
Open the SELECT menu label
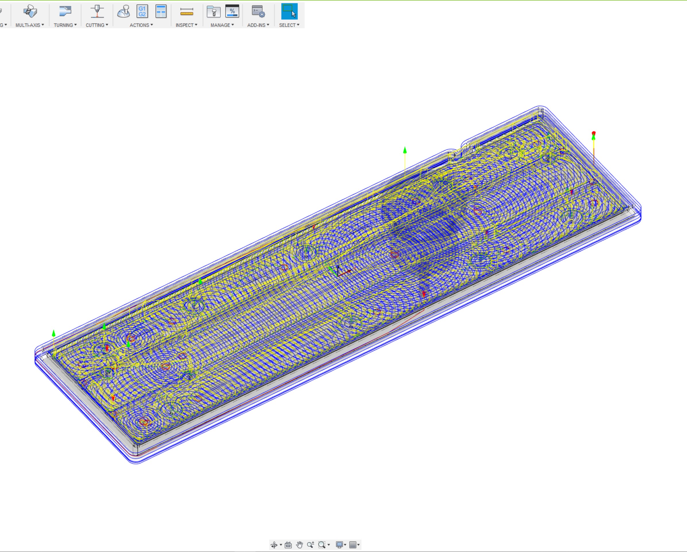click(289, 25)
